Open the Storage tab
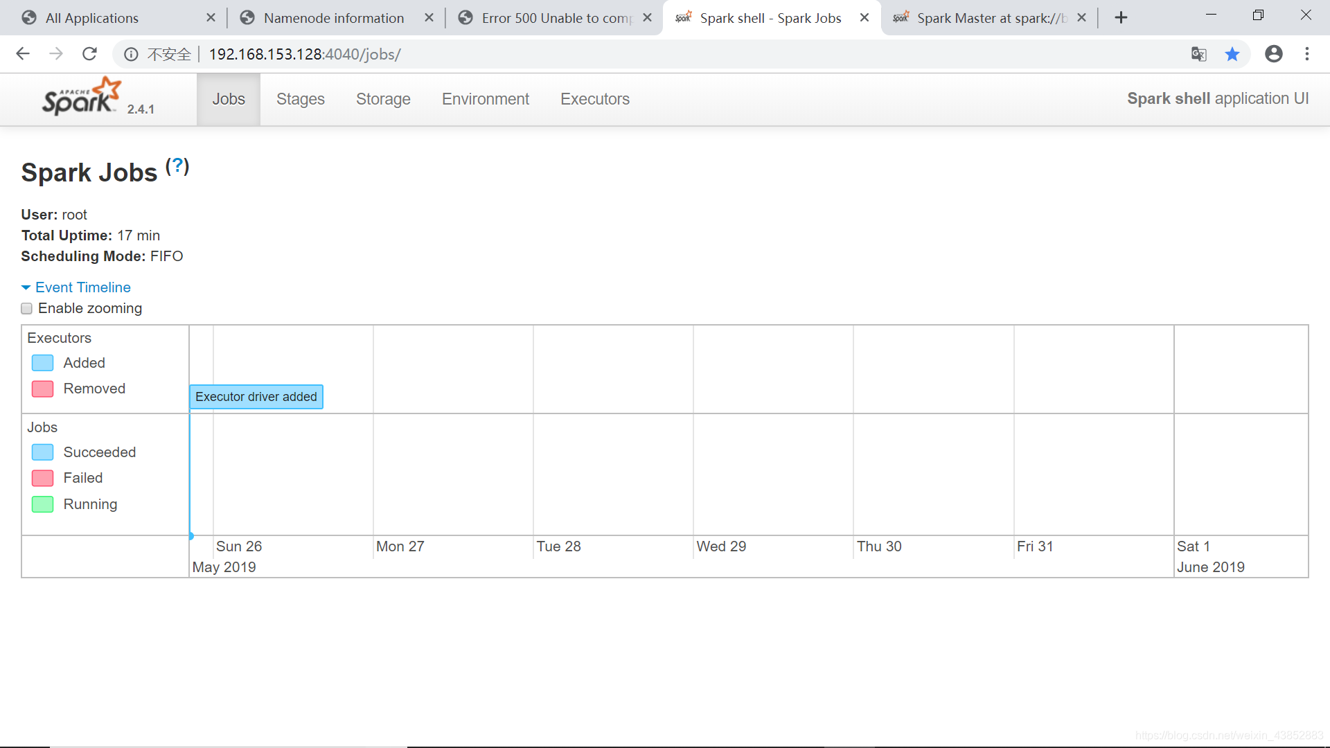The image size is (1330, 748). tap(383, 99)
